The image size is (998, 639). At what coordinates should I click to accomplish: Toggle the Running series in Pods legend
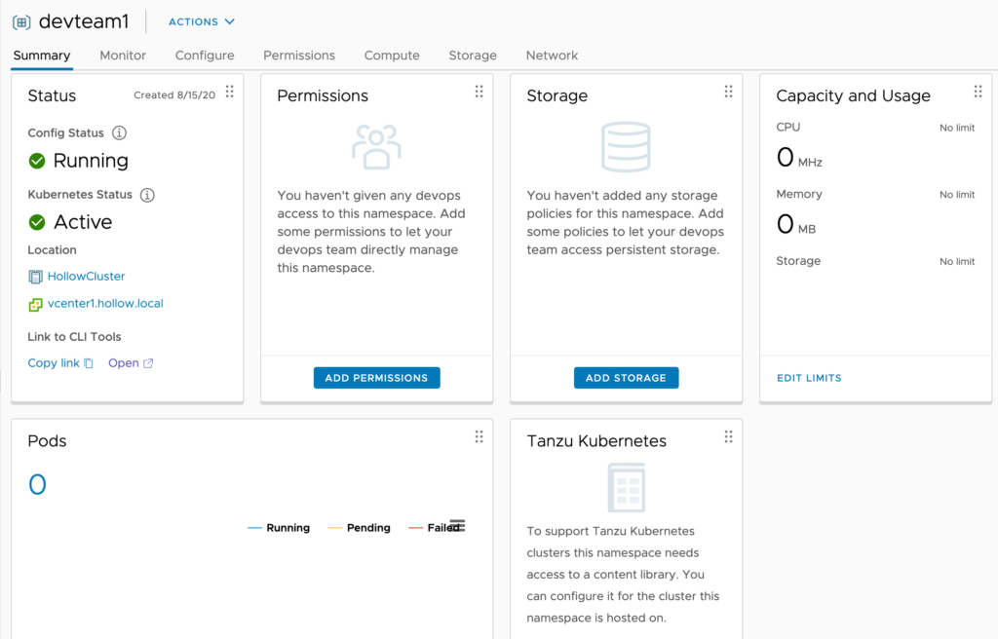pos(279,528)
